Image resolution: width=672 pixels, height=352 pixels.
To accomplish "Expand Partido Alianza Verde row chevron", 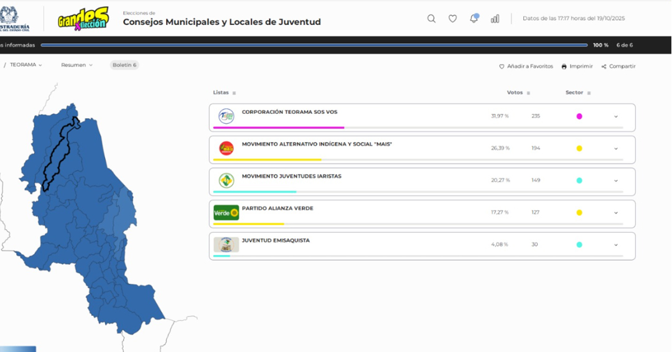I will 616,213.
